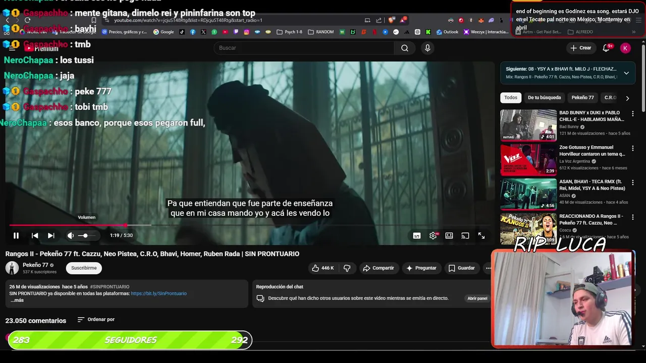Open the Psych 1-8 bookmark folder
The image size is (646, 363).
289,32
